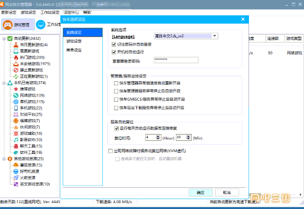Open the 游戏管理 game controller icon
Image resolution: width=304 pixels, height=209 pixels.
[8, 25]
